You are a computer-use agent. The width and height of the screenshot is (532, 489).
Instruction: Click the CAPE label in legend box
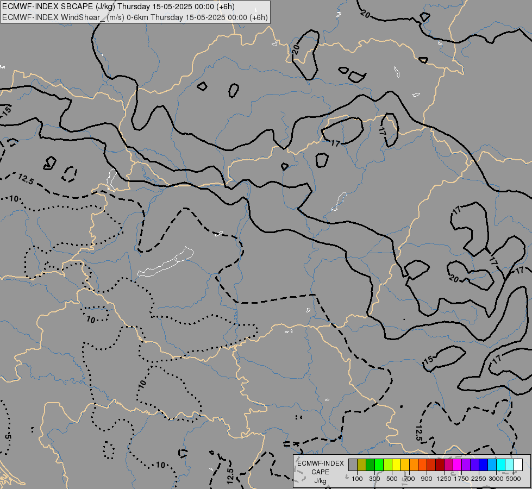point(320,472)
